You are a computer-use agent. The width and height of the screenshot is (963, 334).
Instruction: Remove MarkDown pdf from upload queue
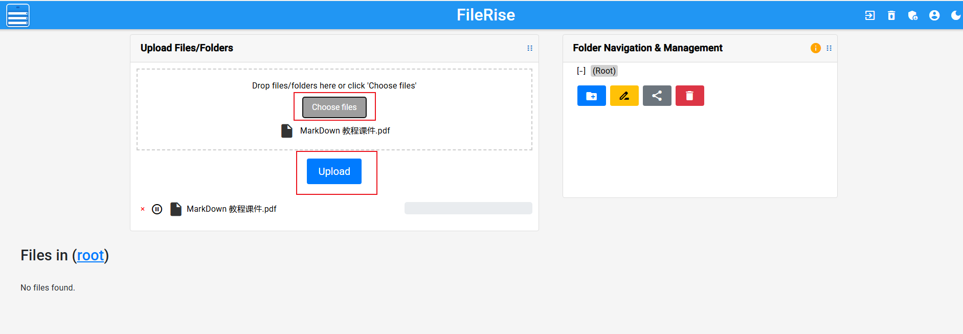pyautogui.click(x=143, y=209)
